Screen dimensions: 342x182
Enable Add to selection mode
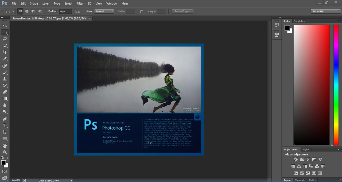27,11
